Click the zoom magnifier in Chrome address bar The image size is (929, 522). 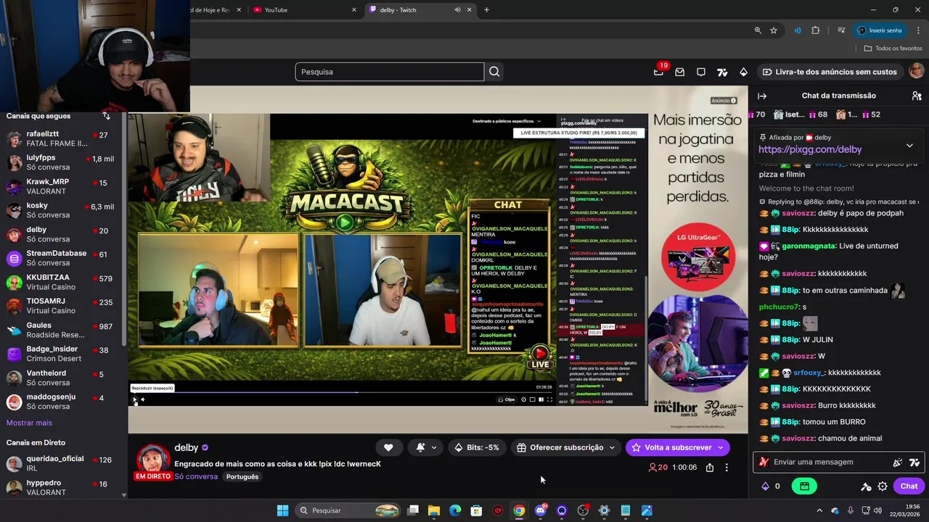[758, 30]
